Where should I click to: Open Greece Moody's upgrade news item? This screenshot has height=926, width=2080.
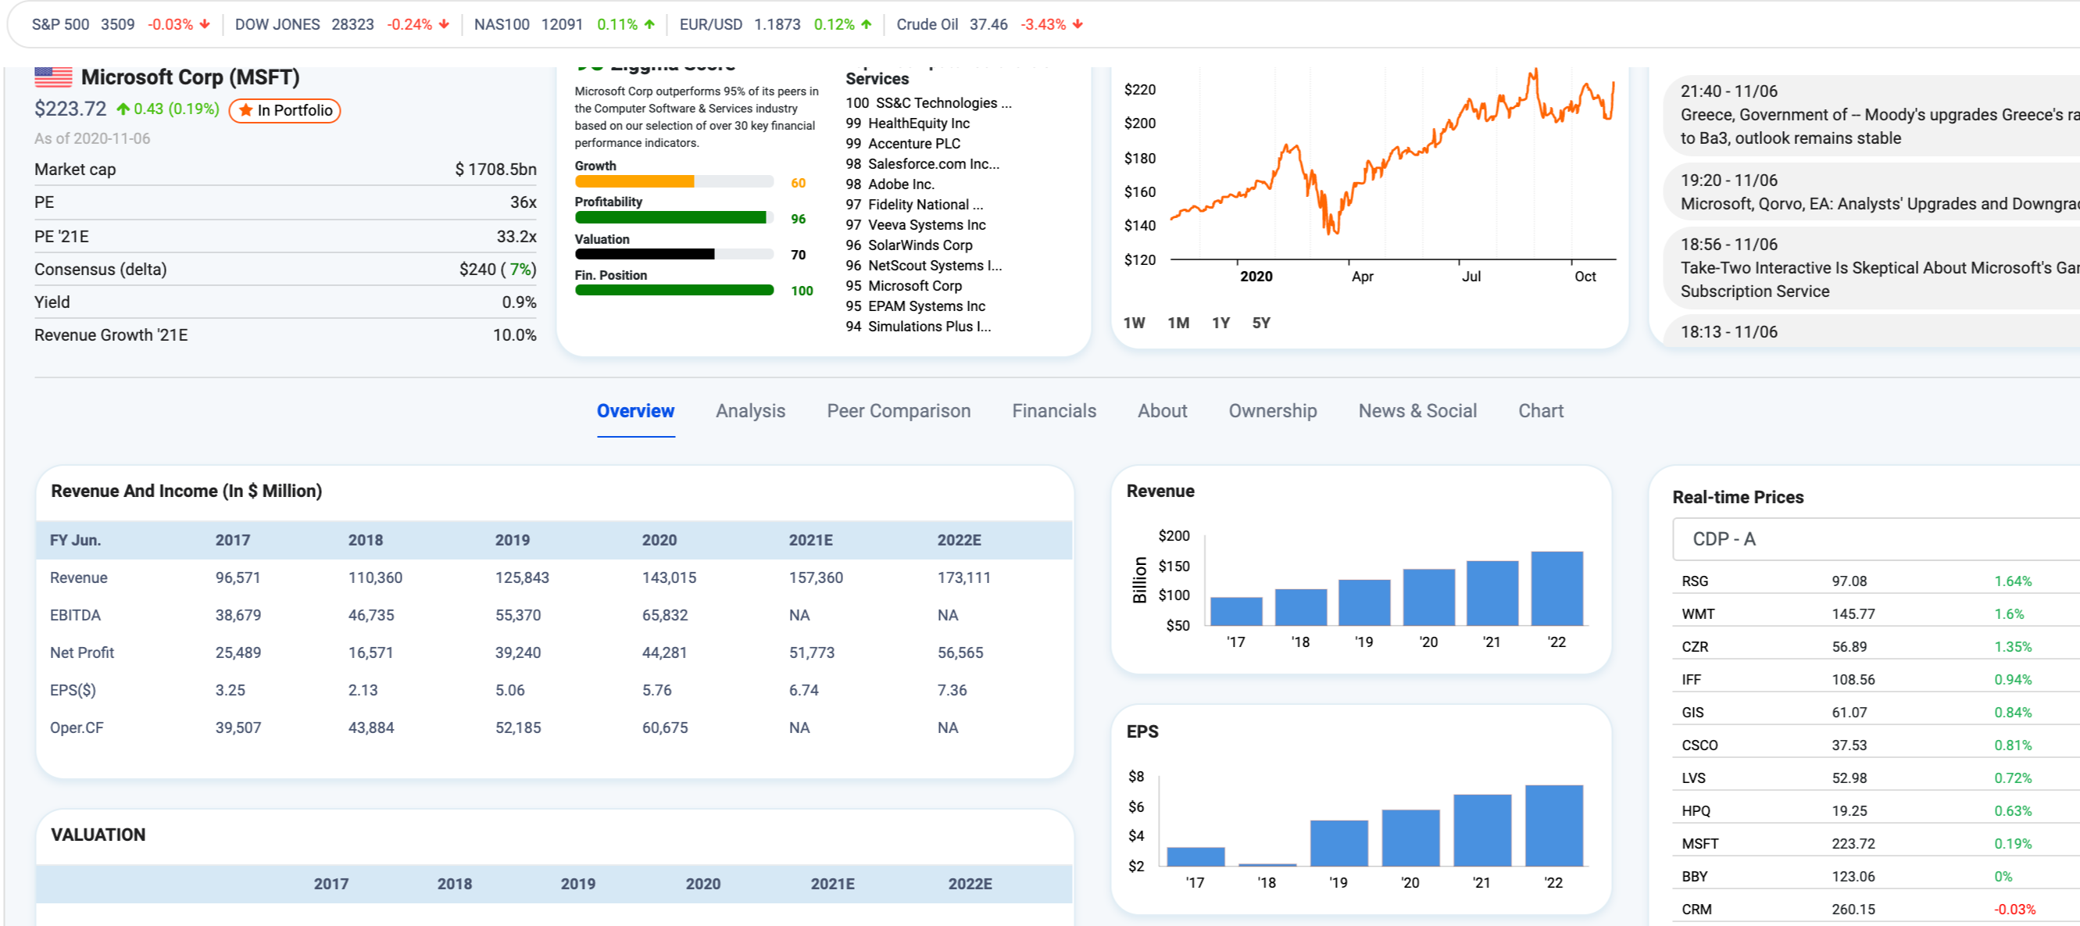tap(1871, 115)
